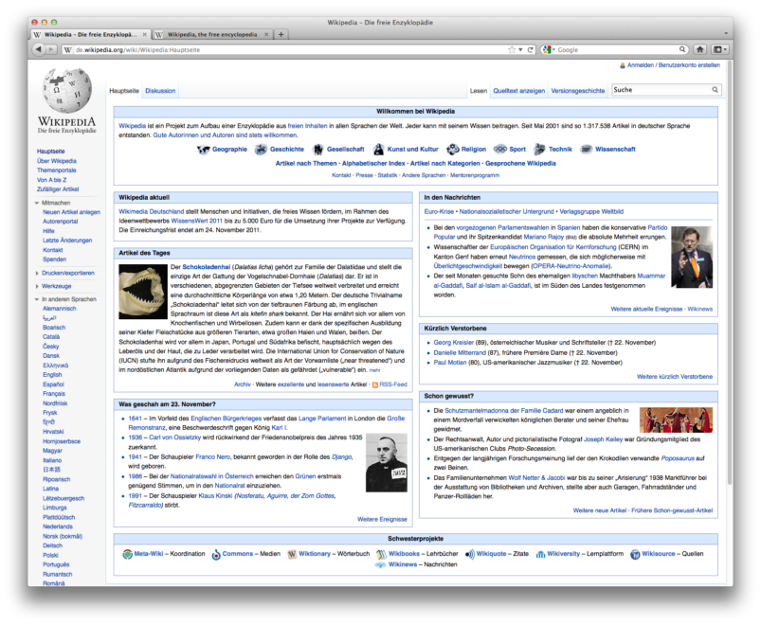Open the 'Quelltext anzeigen' tab
The width and height of the screenshot is (761, 625).
pyautogui.click(x=518, y=91)
